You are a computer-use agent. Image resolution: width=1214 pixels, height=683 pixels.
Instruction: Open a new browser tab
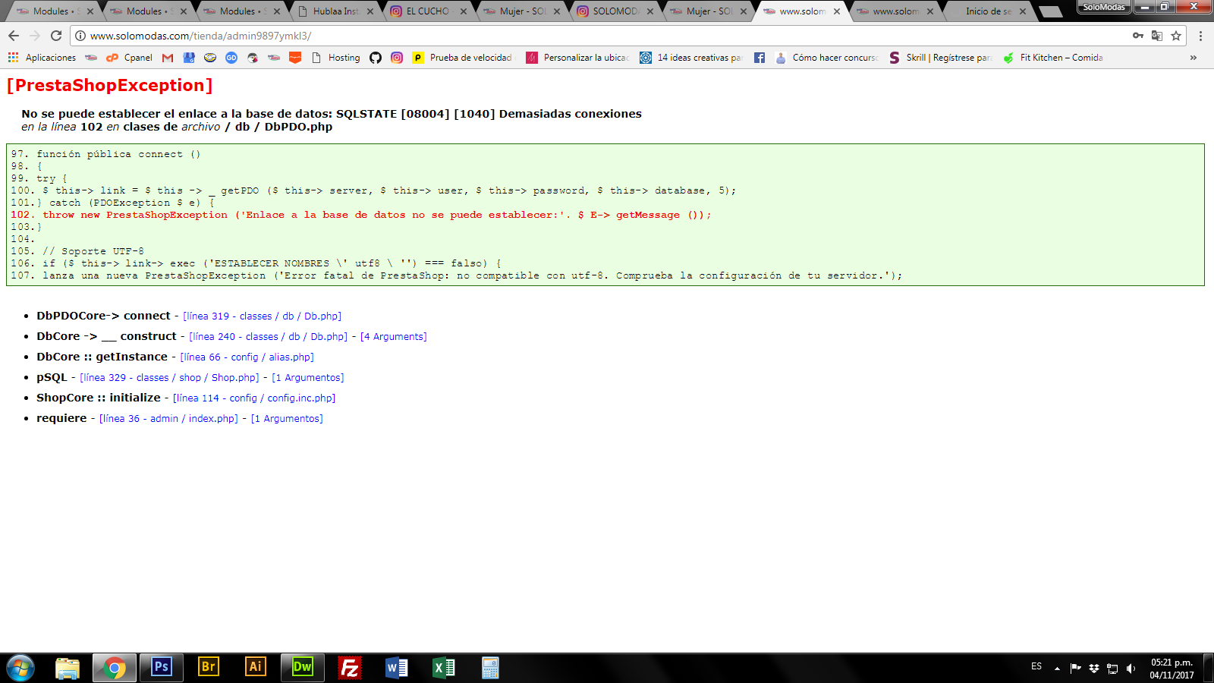click(x=1050, y=11)
